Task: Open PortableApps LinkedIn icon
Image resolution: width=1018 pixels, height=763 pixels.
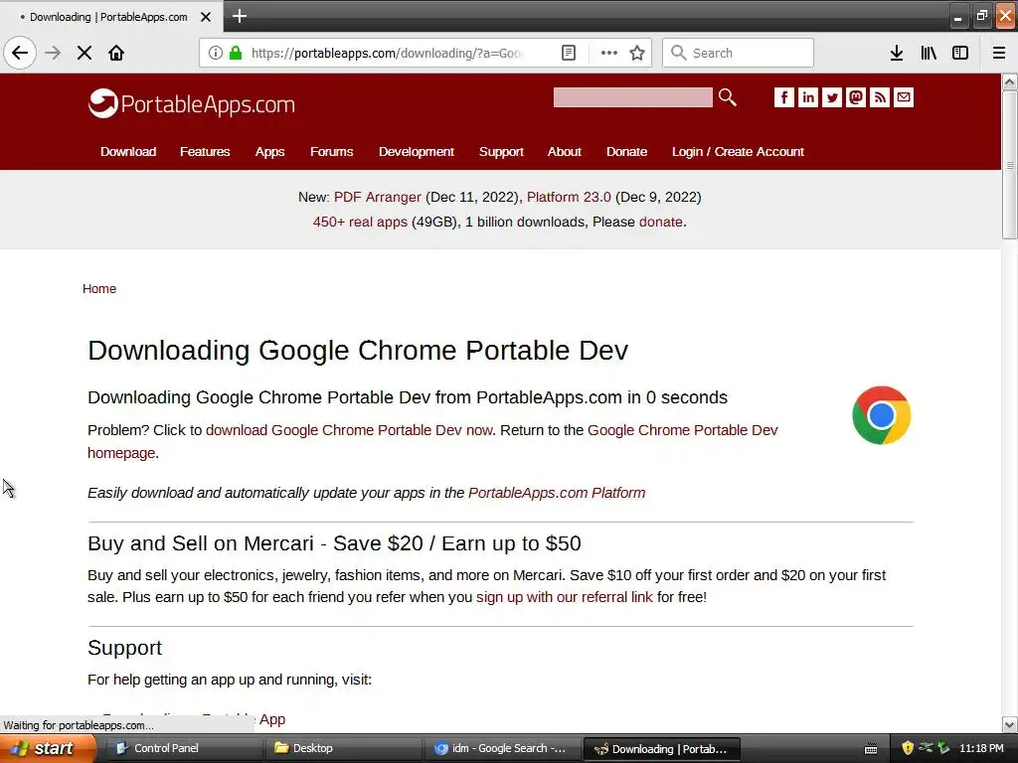Action: 807,97
